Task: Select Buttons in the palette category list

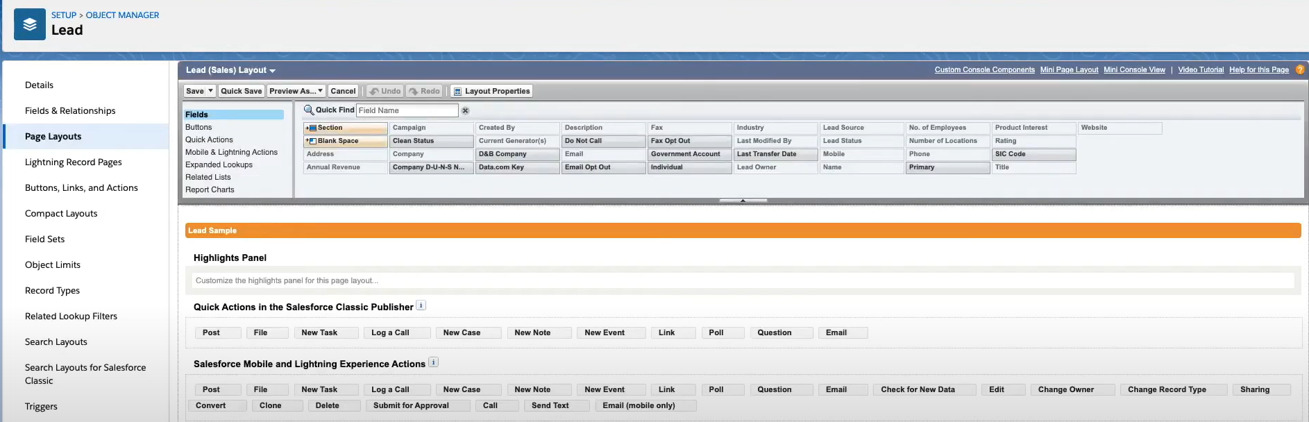Action: click(x=199, y=127)
